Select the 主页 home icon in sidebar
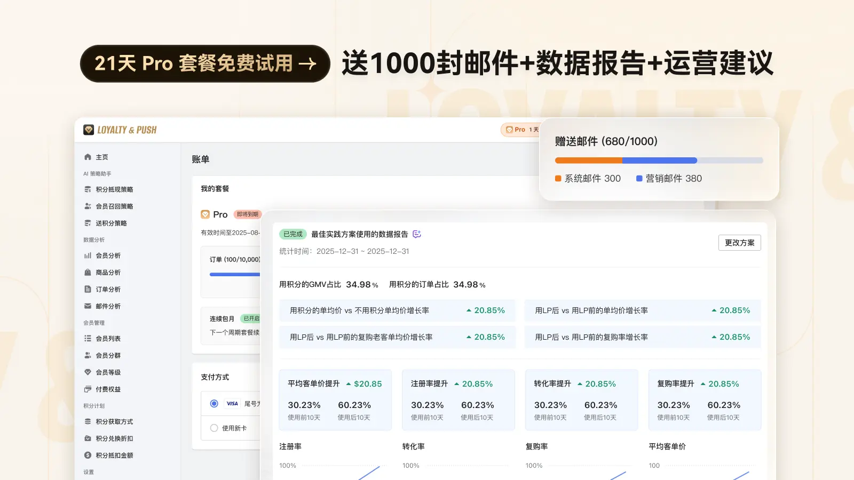 click(88, 157)
